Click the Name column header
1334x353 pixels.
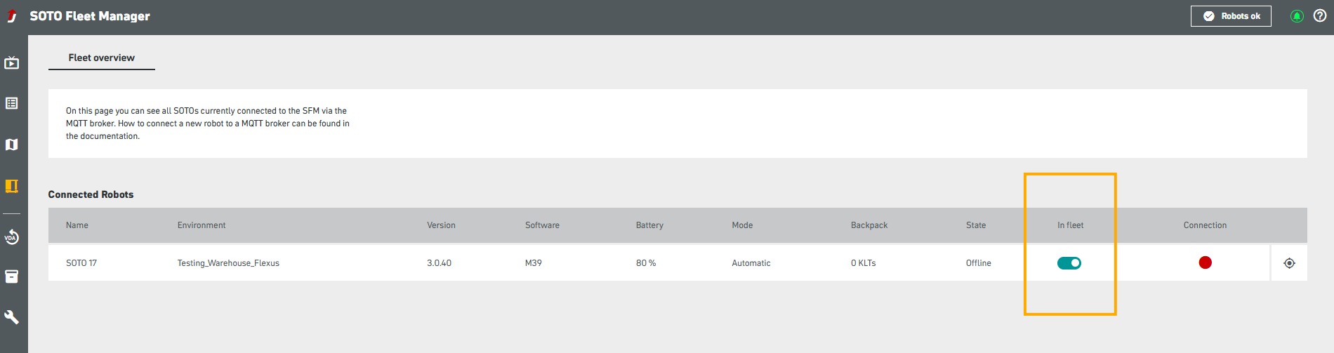tap(77, 225)
